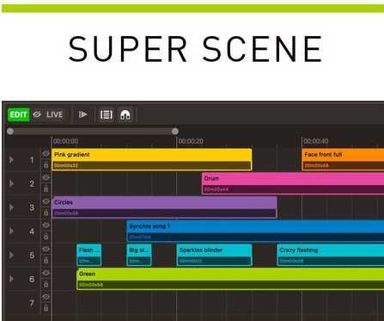Viewport: 384px width, 321px height.
Task: Click the right handle of the timeline zoom slider
Action: pos(175,132)
